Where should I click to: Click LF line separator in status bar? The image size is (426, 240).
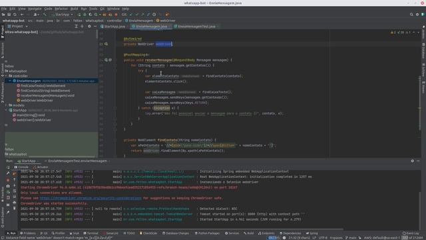(x=314, y=237)
